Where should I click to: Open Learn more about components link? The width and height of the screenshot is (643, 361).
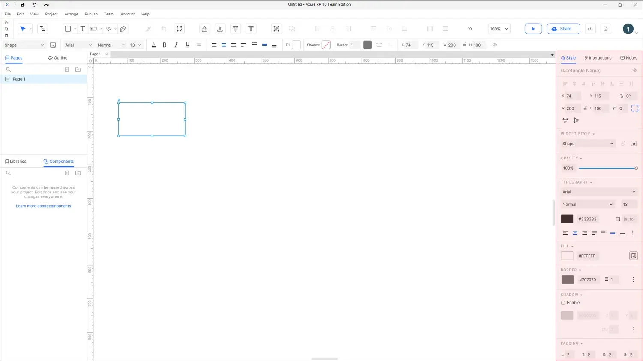tap(43, 206)
